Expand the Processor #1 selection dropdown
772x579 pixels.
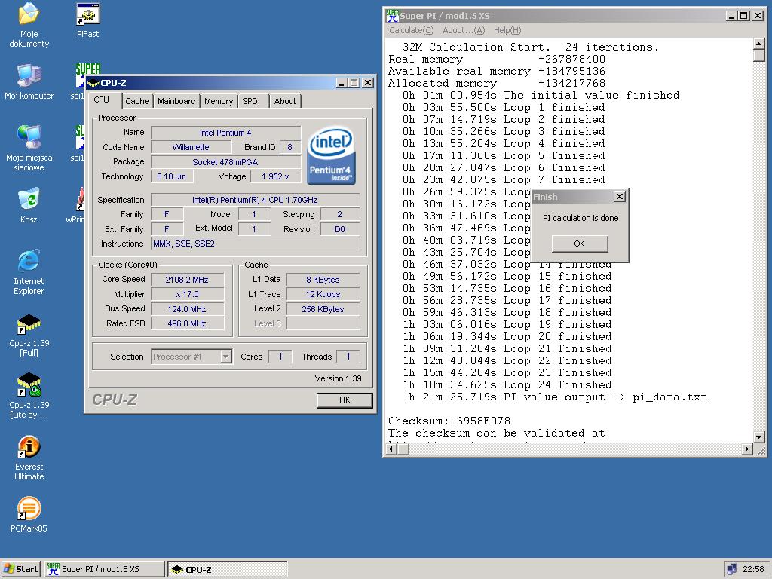coord(226,357)
